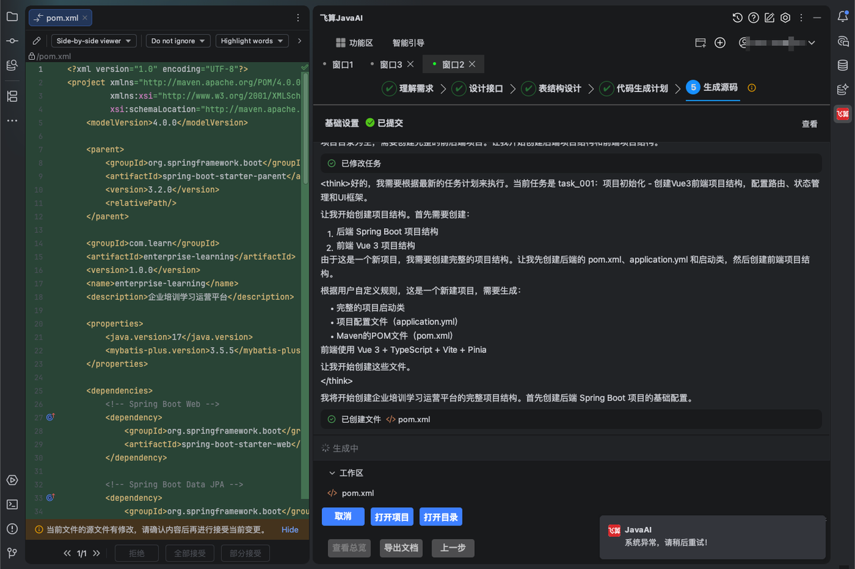The image size is (855, 569).
Task: Click the 取消 button
Action: pyautogui.click(x=343, y=516)
